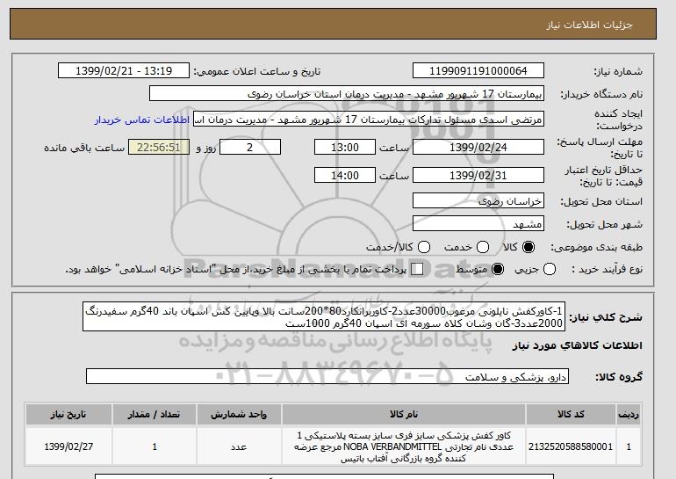
Task: Select the خدمت radio button
Action: tap(483, 247)
